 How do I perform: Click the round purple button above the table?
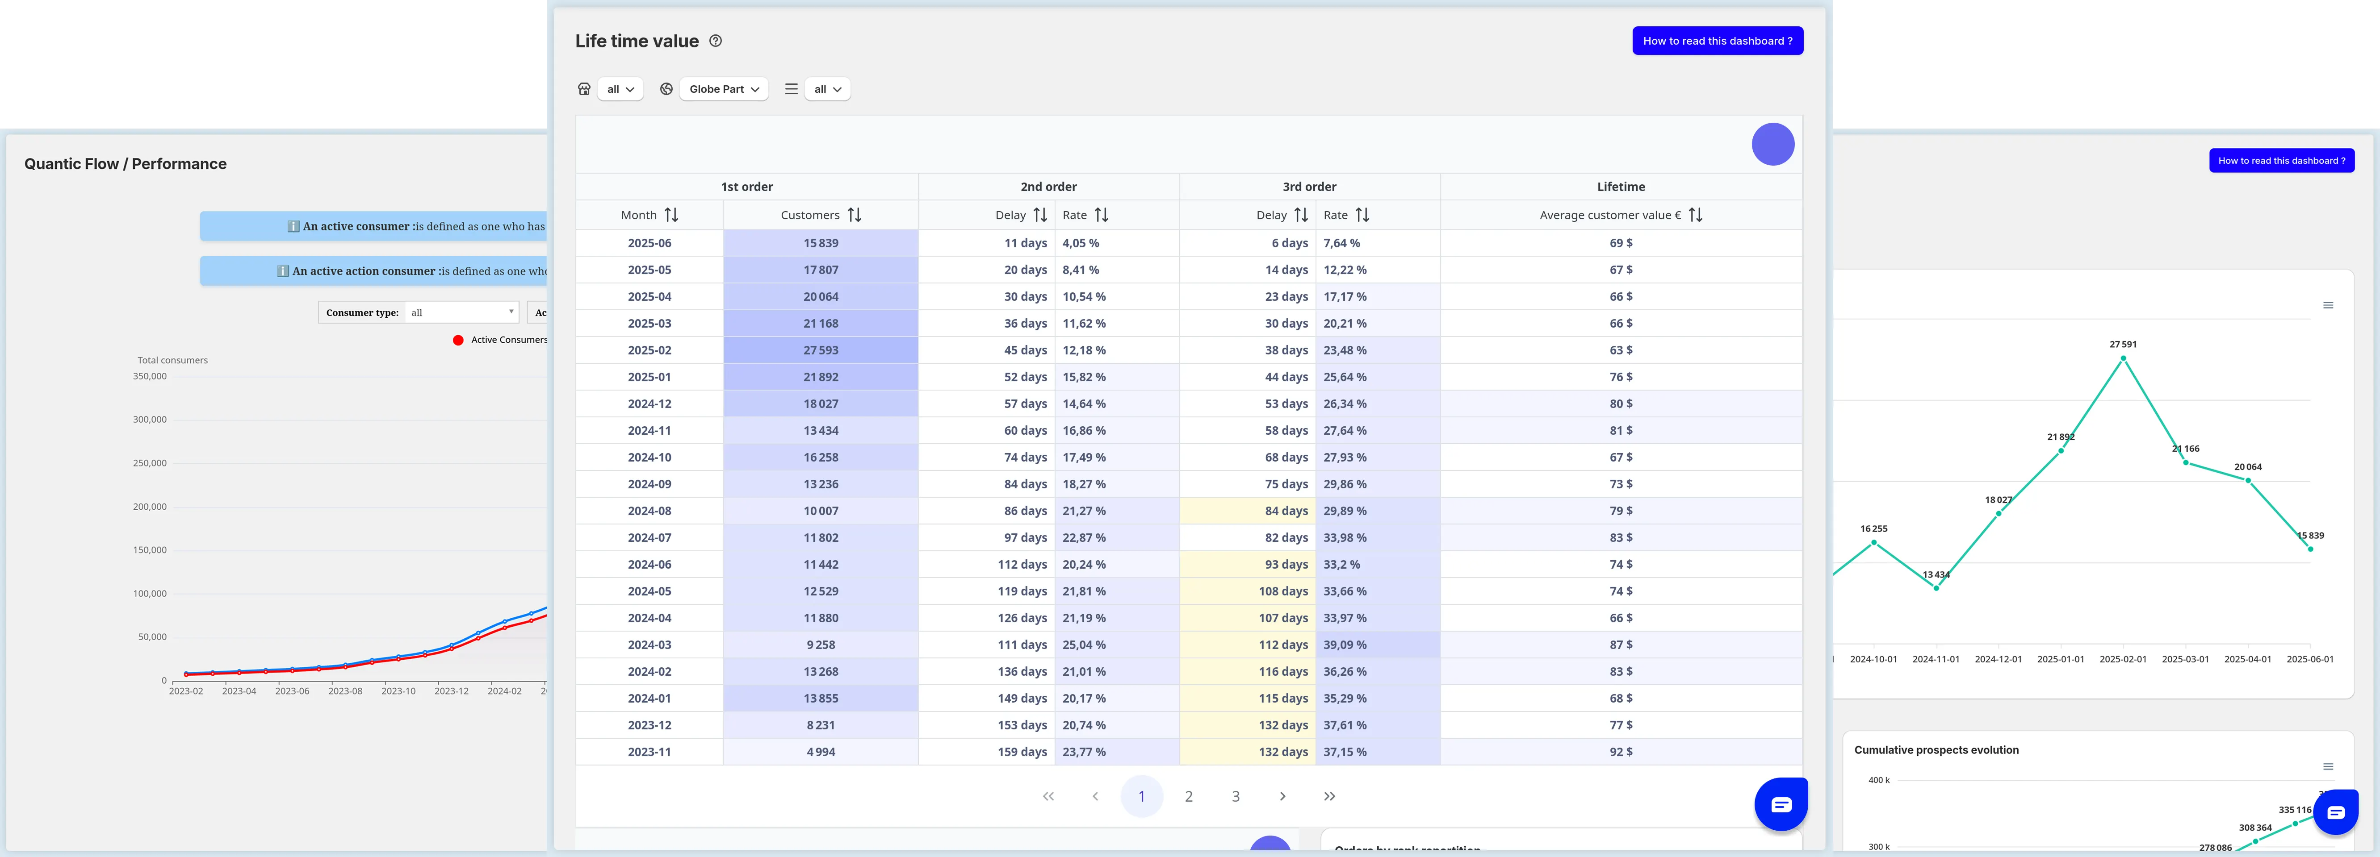click(1772, 144)
